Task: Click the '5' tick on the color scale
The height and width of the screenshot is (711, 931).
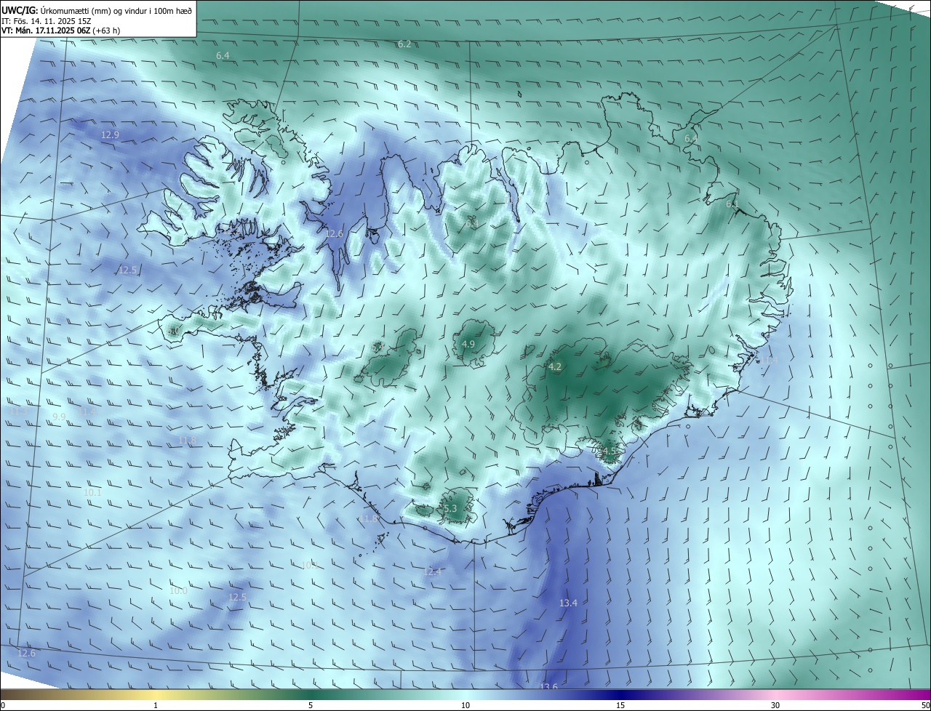Action: coord(311,705)
